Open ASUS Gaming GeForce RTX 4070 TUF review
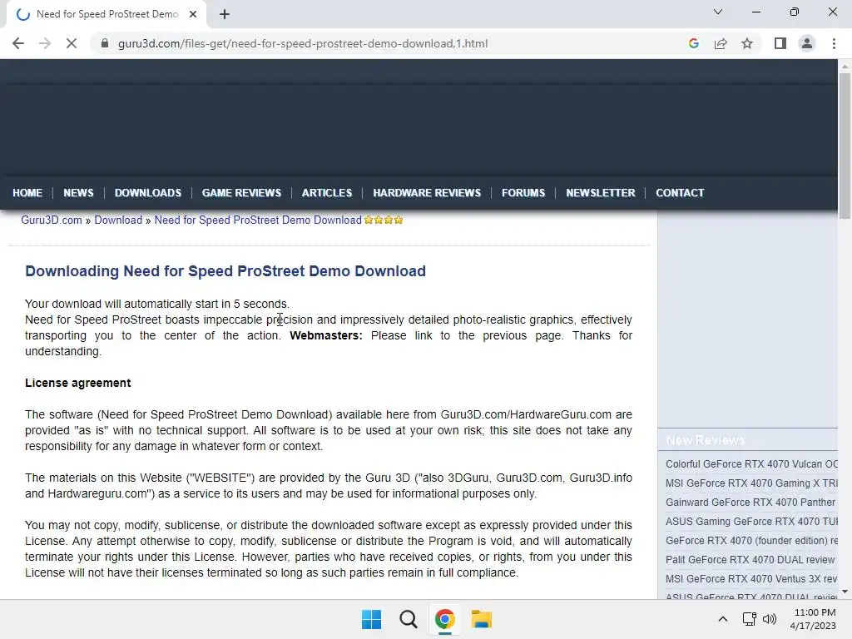Image resolution: width=852 pixels, height=639 pixels. tap(751, 521)
